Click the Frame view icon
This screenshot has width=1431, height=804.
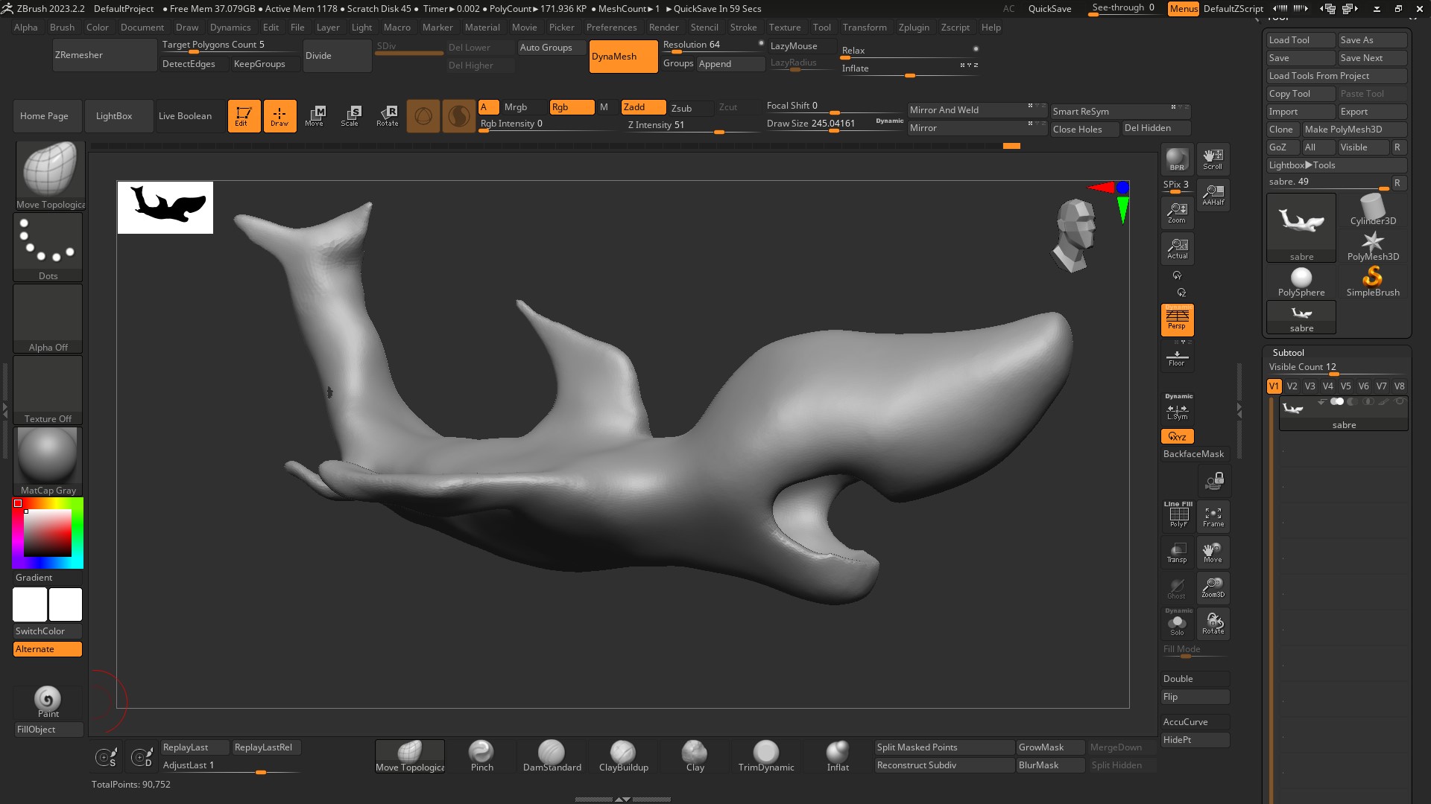click(x=1213, y=517)
